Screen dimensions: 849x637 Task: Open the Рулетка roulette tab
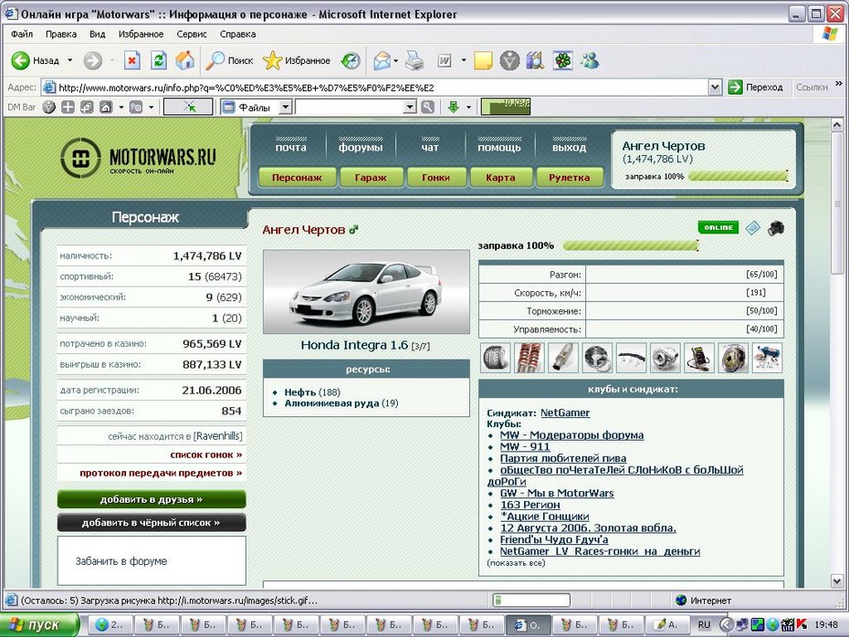pos(569,178)
